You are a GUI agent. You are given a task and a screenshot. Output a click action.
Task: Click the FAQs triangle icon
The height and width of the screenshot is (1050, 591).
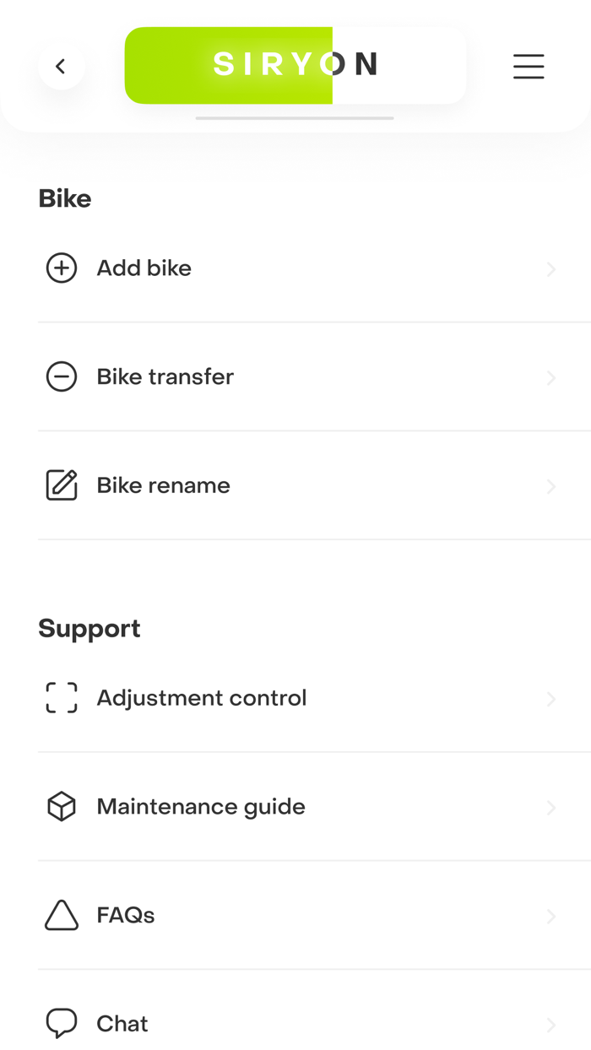point(62,915)
